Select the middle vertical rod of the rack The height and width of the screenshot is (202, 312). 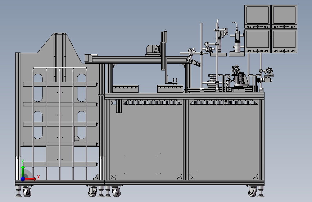click(60, 124)
